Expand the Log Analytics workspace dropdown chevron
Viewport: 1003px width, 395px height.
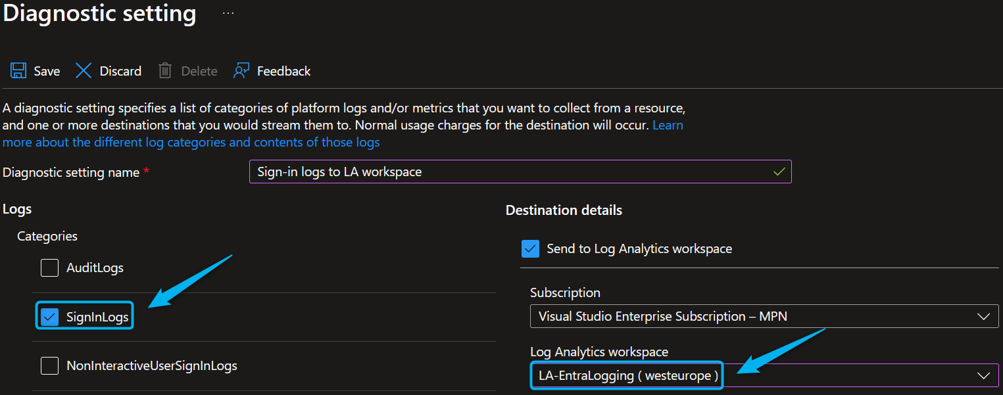(x=983, y=375)
